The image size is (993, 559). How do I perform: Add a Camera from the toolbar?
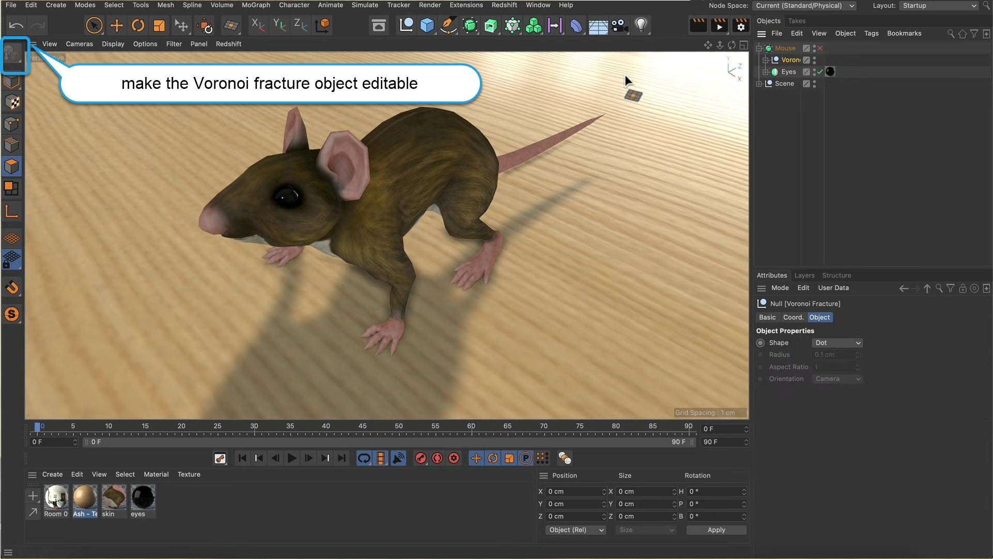[x=619, y=25]
